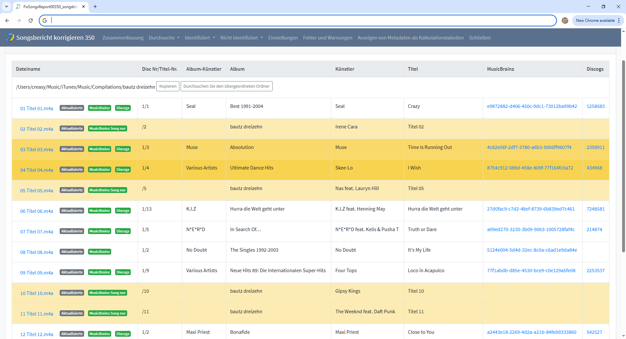Open file 02 Titel 02.m4a
626x339 pixels.
[x=37, y=129]
